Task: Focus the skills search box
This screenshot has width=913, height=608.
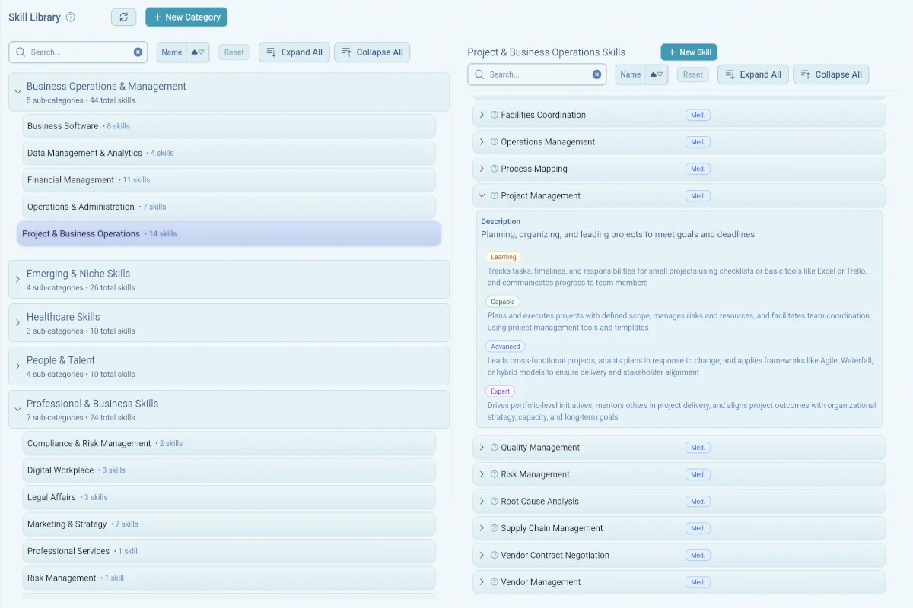Action: (537, 74)
